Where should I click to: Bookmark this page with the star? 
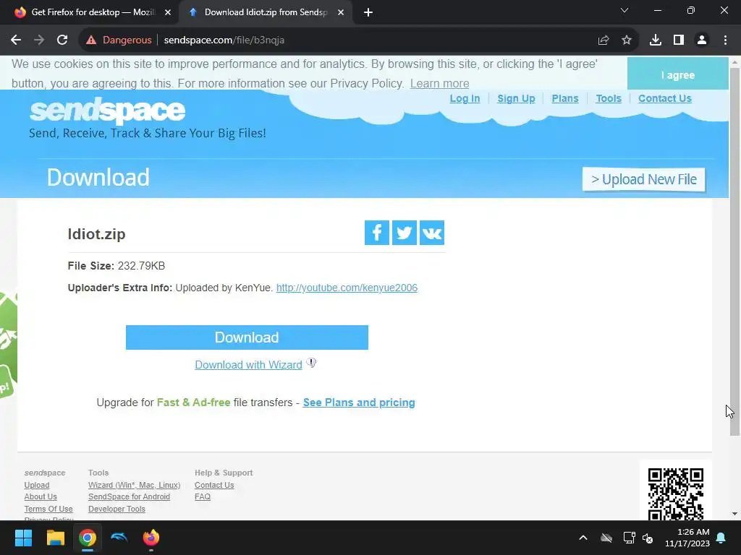(626, 40)
